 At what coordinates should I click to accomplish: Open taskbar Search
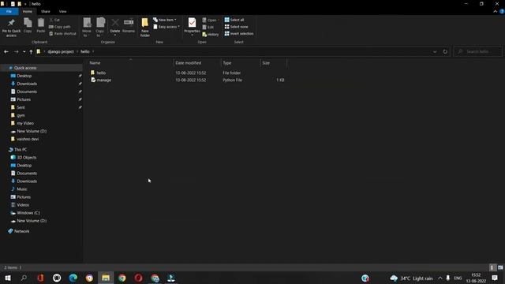coord(24,278)
